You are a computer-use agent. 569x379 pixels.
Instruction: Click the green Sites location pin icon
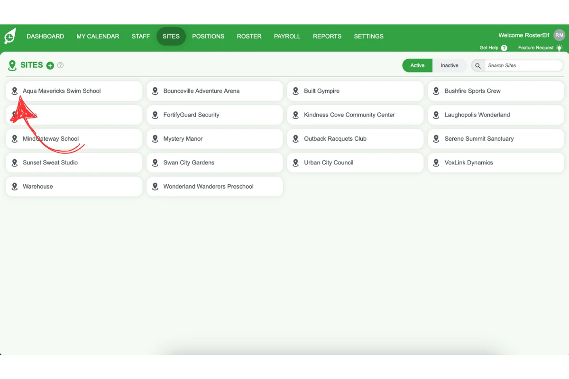tap(12, 65)
